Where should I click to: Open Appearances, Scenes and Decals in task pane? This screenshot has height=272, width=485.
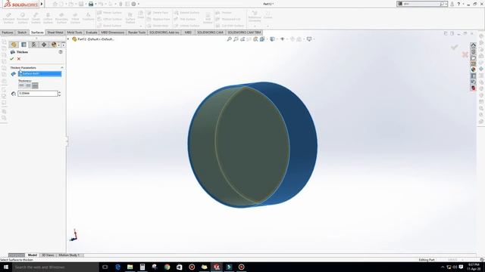click(473, 70)
